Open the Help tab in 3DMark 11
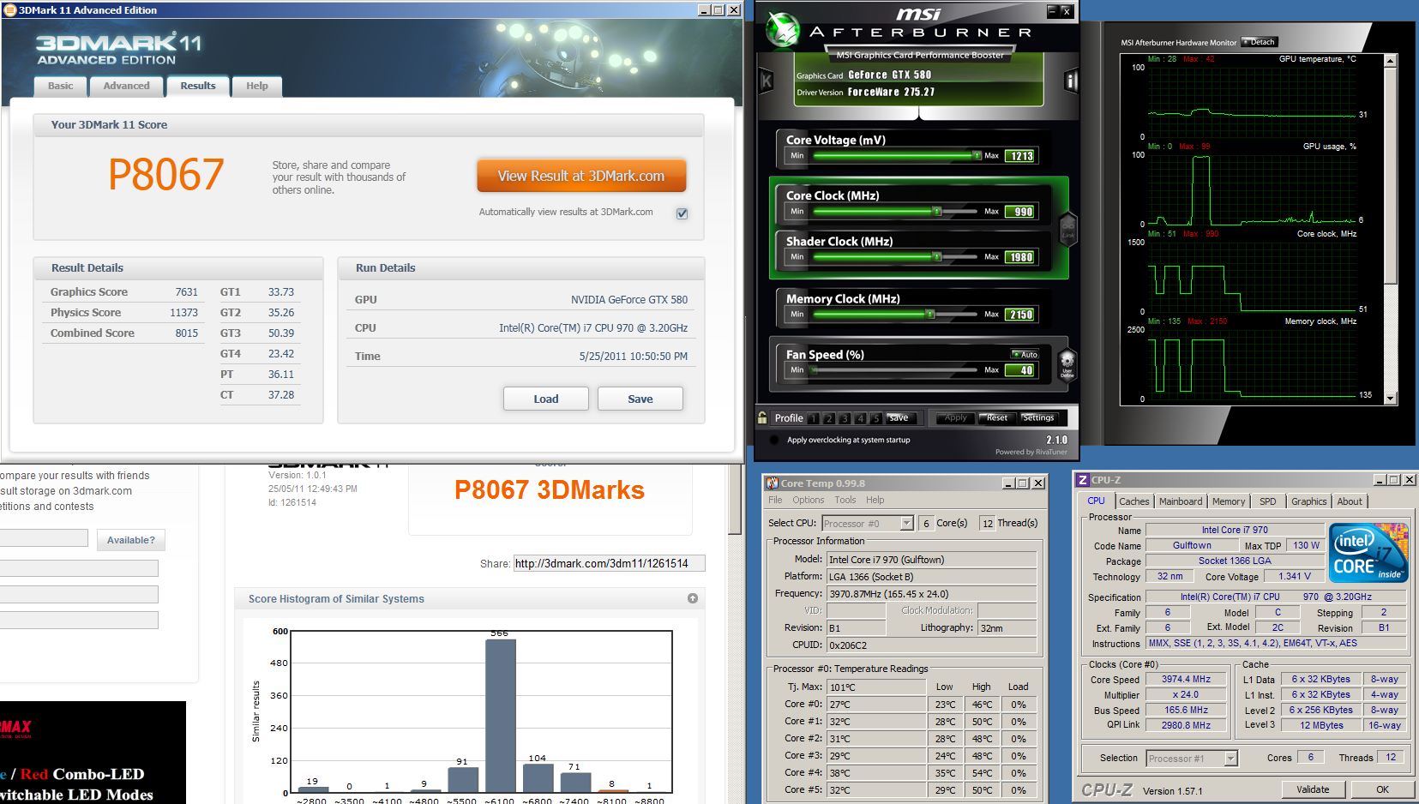Screen dimensions: 1419x804 click(257, 86)
